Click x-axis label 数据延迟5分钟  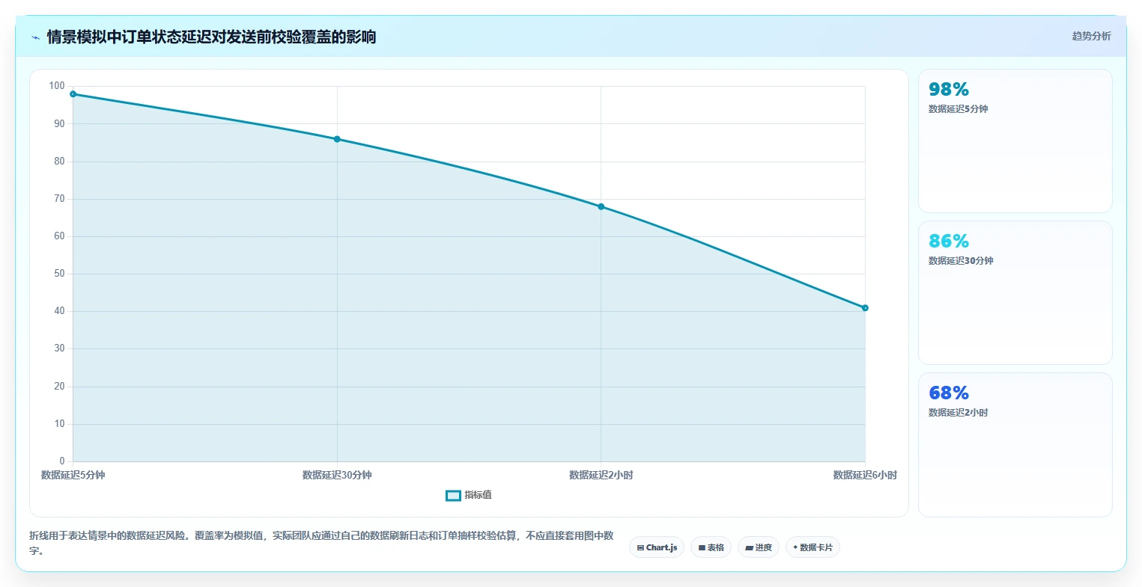point(73,475)
